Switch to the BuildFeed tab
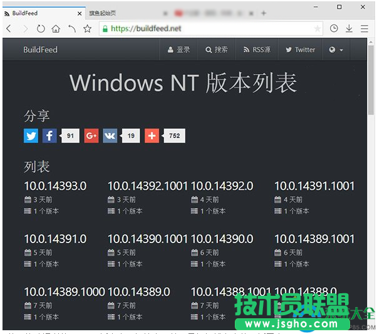This screenshot has height=334, width=377. 43,13
